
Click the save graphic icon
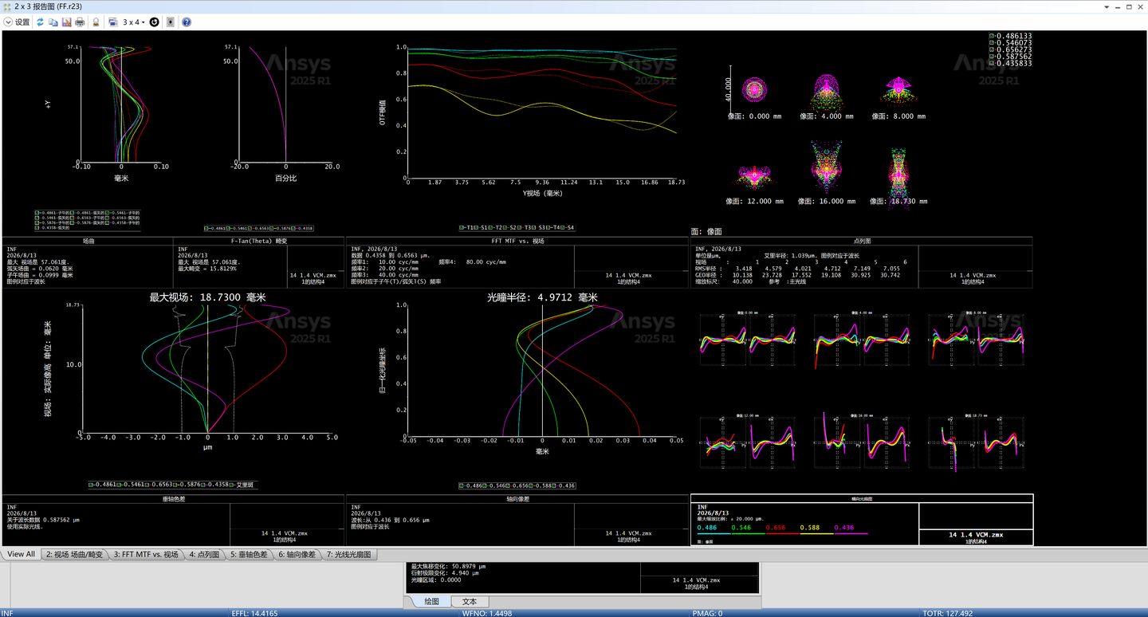pyautogui.click(x=66, y=22)
